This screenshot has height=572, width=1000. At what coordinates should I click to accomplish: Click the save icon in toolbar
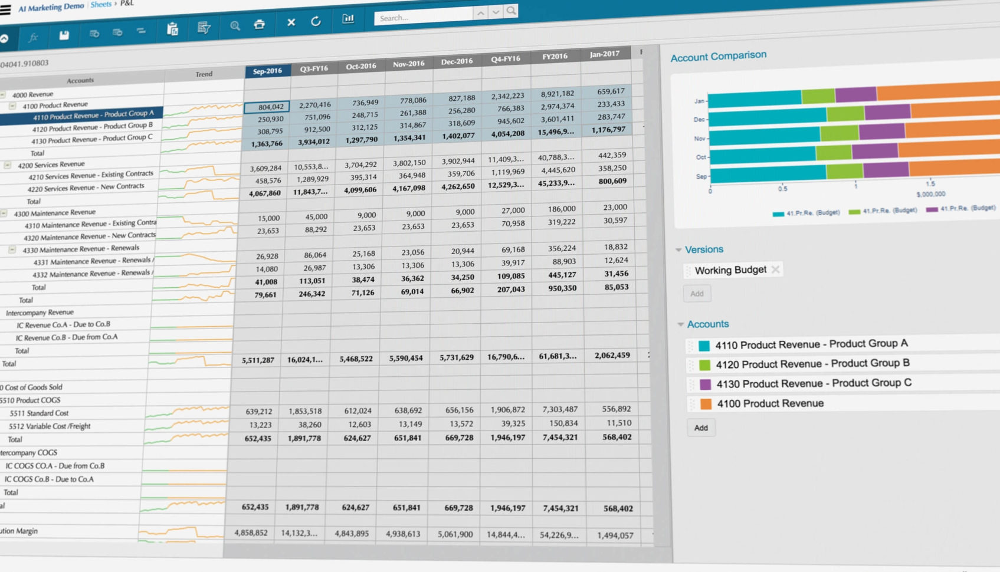pos(63,35)
